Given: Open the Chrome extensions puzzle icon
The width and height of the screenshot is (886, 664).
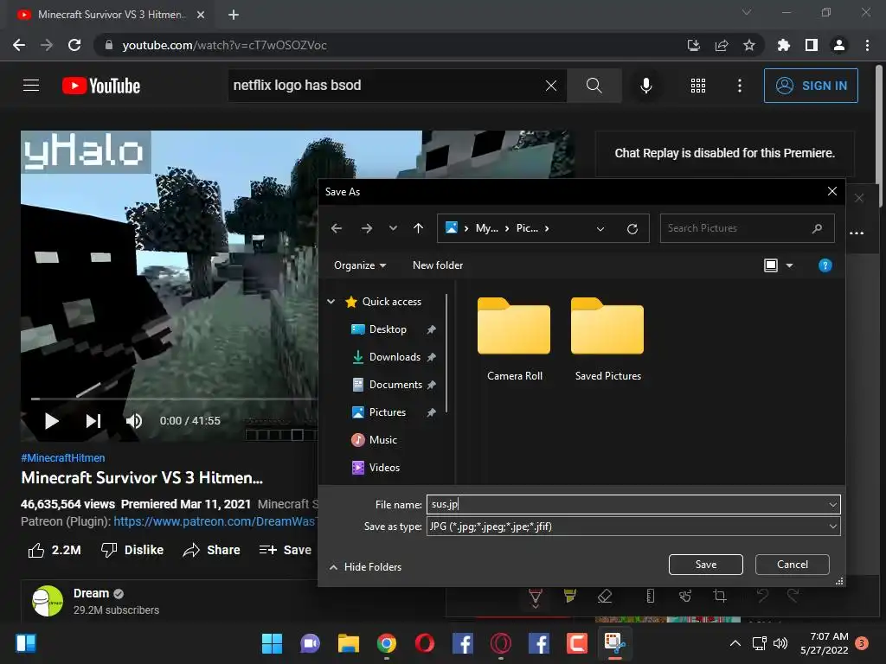Looking at the screenshot, I should click(x=783, y=45).
